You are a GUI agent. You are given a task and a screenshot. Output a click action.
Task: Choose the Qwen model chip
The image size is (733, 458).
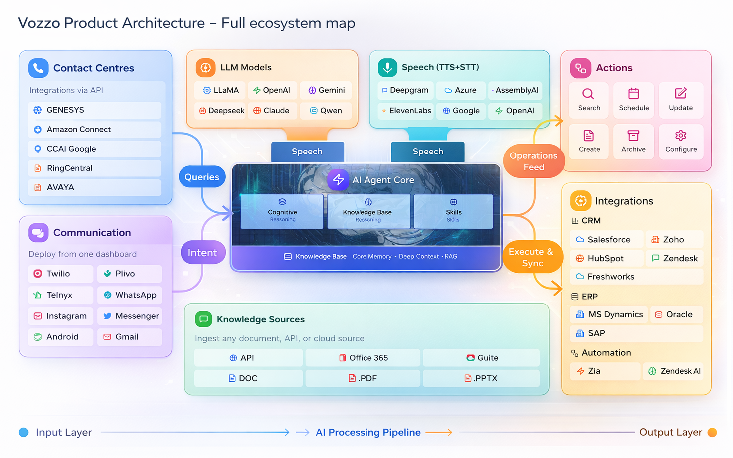point(326,111)
